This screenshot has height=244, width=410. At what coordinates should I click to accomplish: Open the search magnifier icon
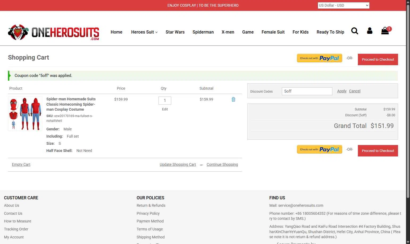(x=355, y=31)
